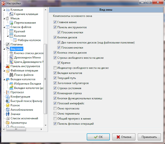165x144 pixels.
Task: Toggle Панель фоновых операций checkbox
Action: pos(55,124)
